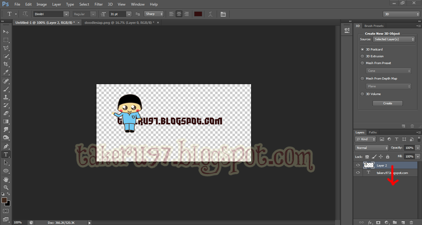Select the Path Selection arrow tool

(6, 162)
